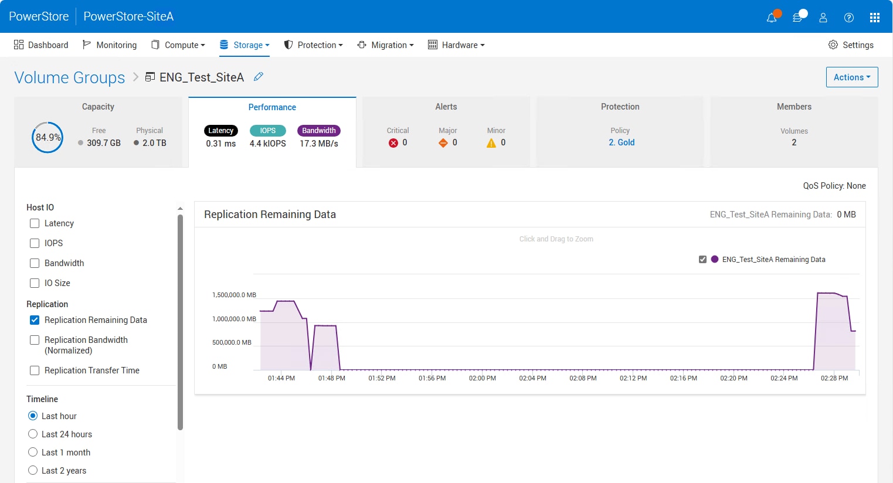This screenshot has width=893, height=483.
Task: Toggle ENG_Test_SiteA Remaining Data legend checkbox
Action: [702, 259]
